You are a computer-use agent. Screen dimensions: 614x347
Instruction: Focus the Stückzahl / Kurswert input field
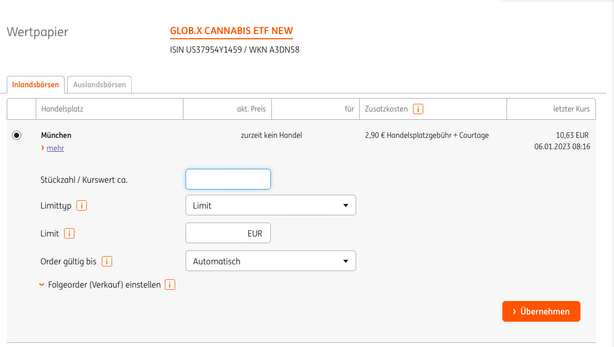(228, 179)
